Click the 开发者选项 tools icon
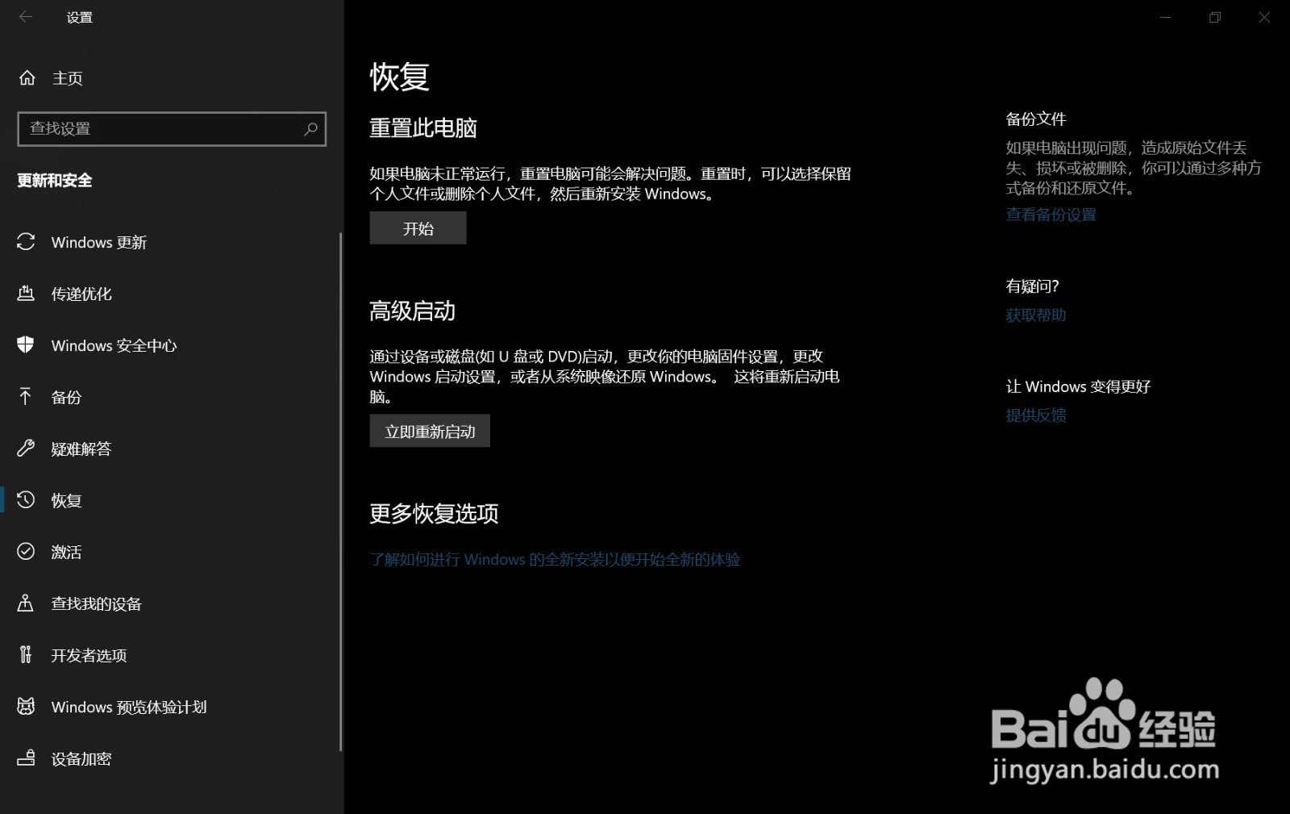1290x814 pixels. tap(26, 655)
